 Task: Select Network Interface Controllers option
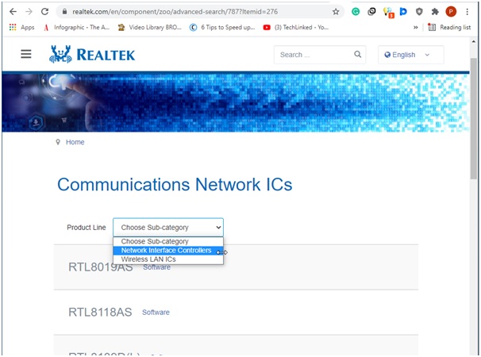pos(168,250)
